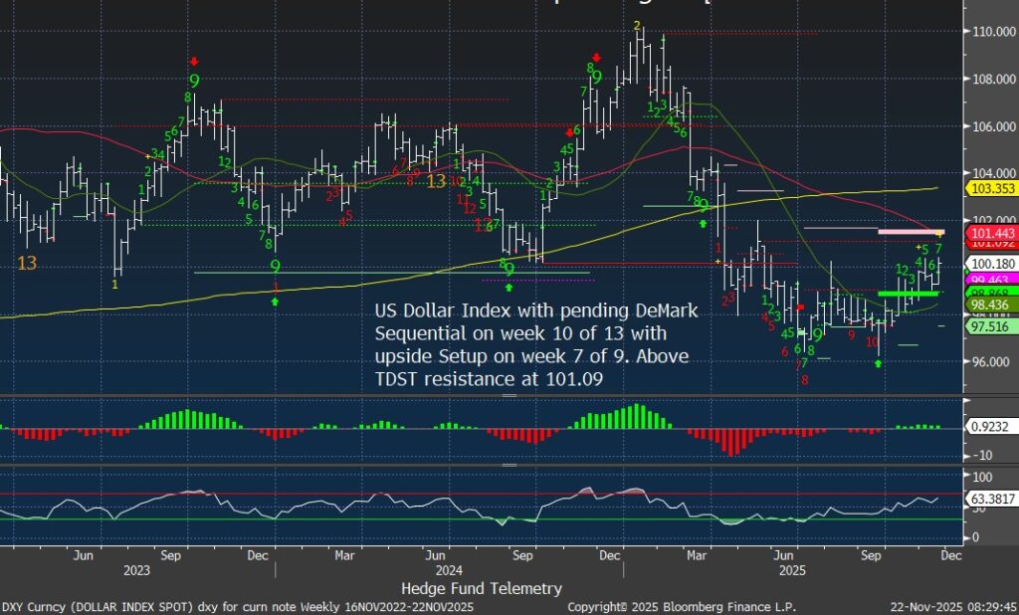
Task: Click the green up arrow near September 2025 low
Action: pos(878,364)
